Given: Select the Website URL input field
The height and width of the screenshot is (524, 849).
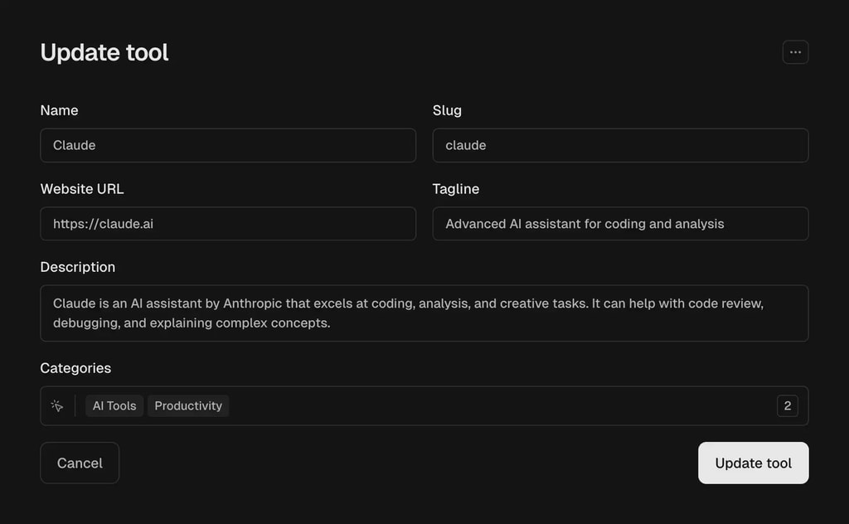Looking at the screenshot, I should pos(228,224).
